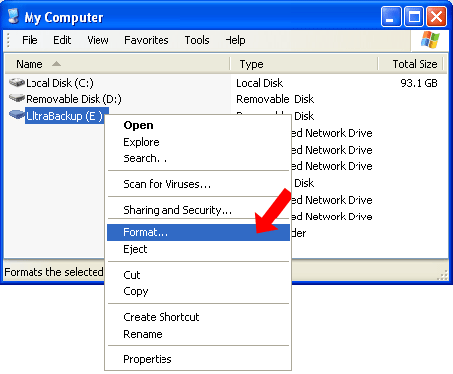Click the status bar resize grip
Image resolution: width=453 pixels, height=374 pixels.
(443, 275)
